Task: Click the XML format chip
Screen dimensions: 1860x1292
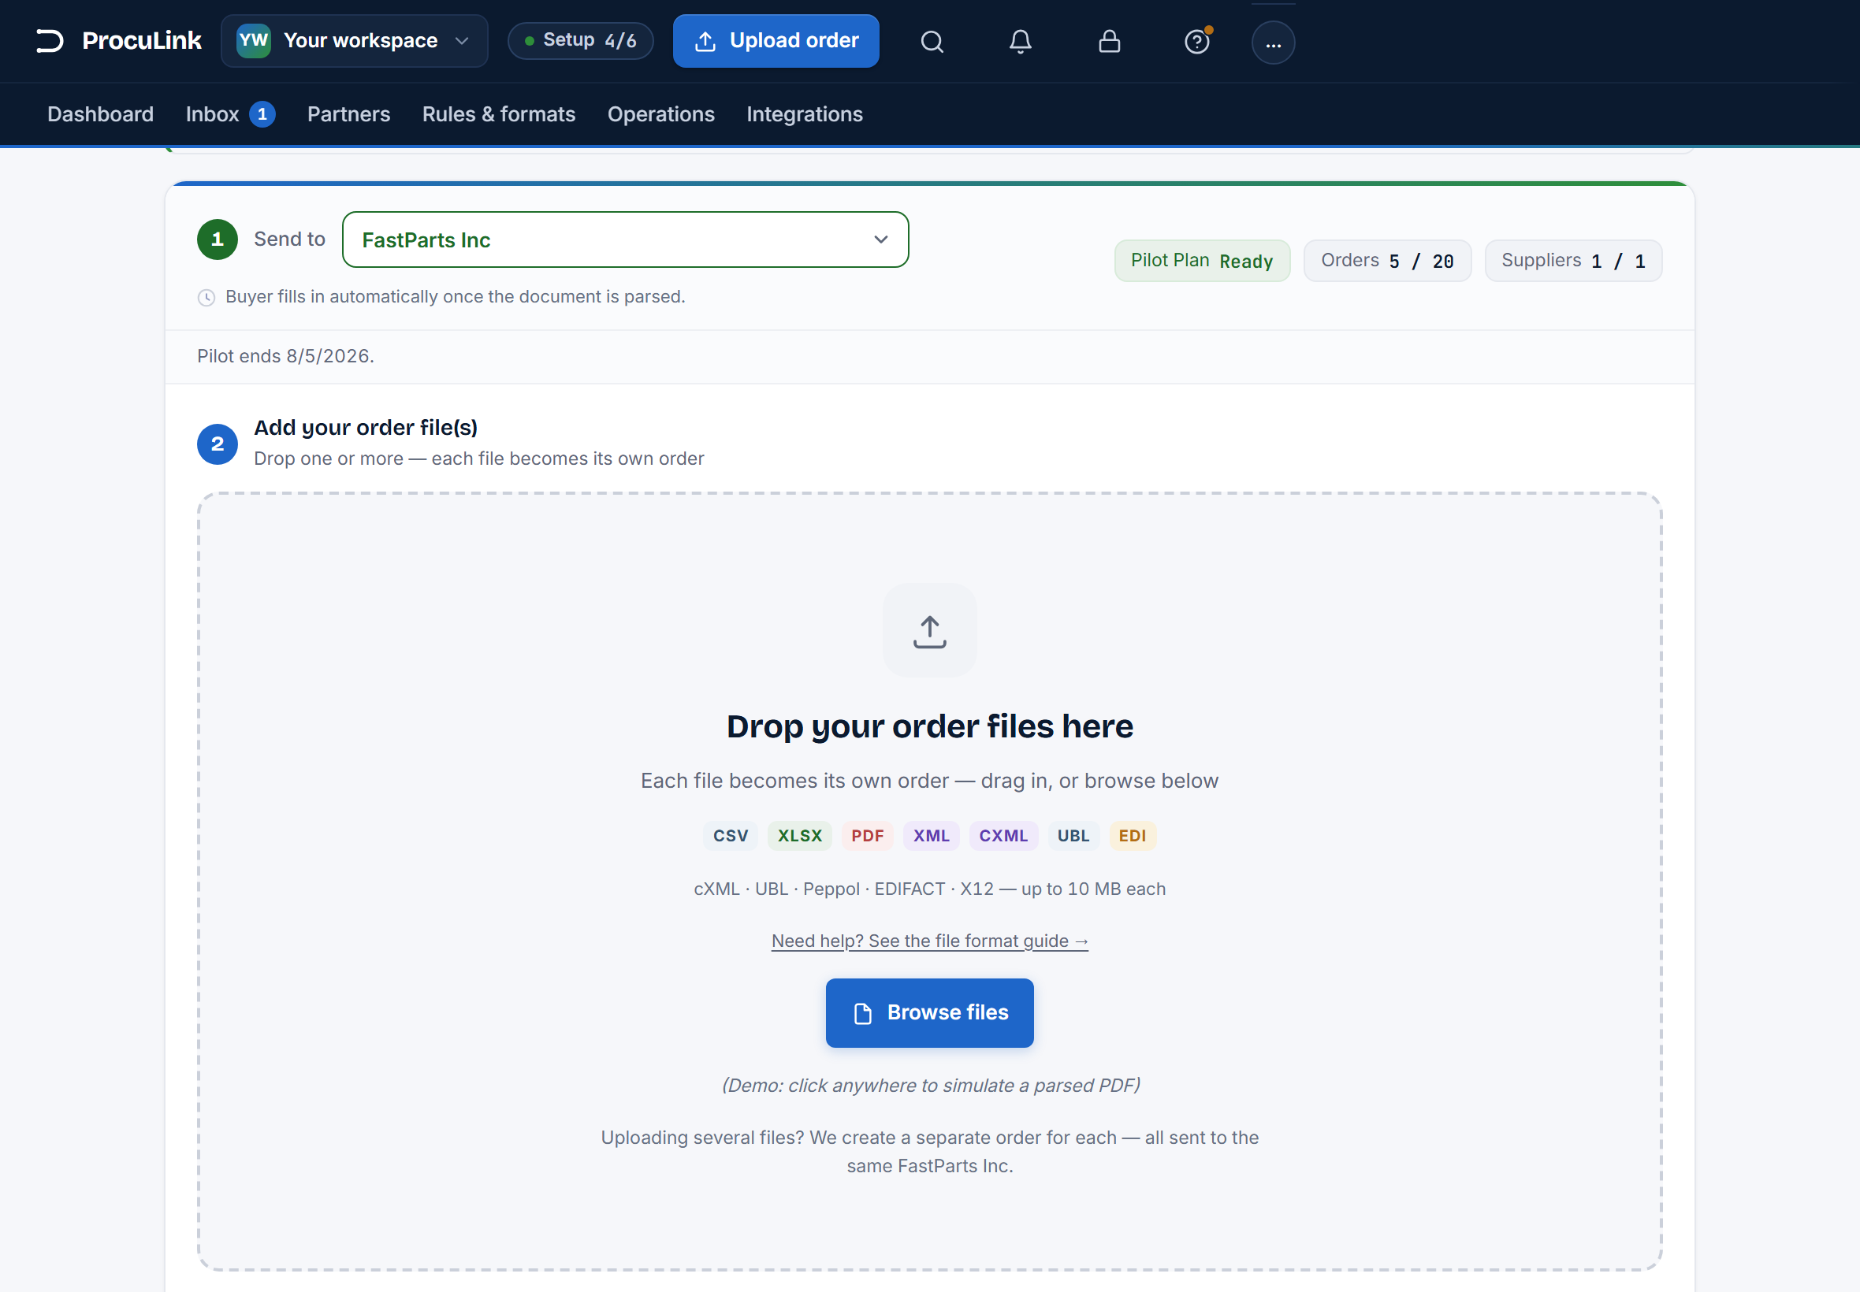Action: click(x=932, y=835)
